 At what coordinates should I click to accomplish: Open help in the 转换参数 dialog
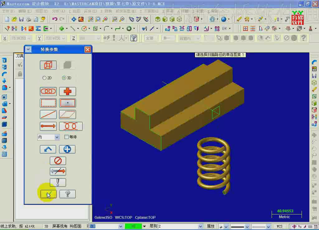68,194
